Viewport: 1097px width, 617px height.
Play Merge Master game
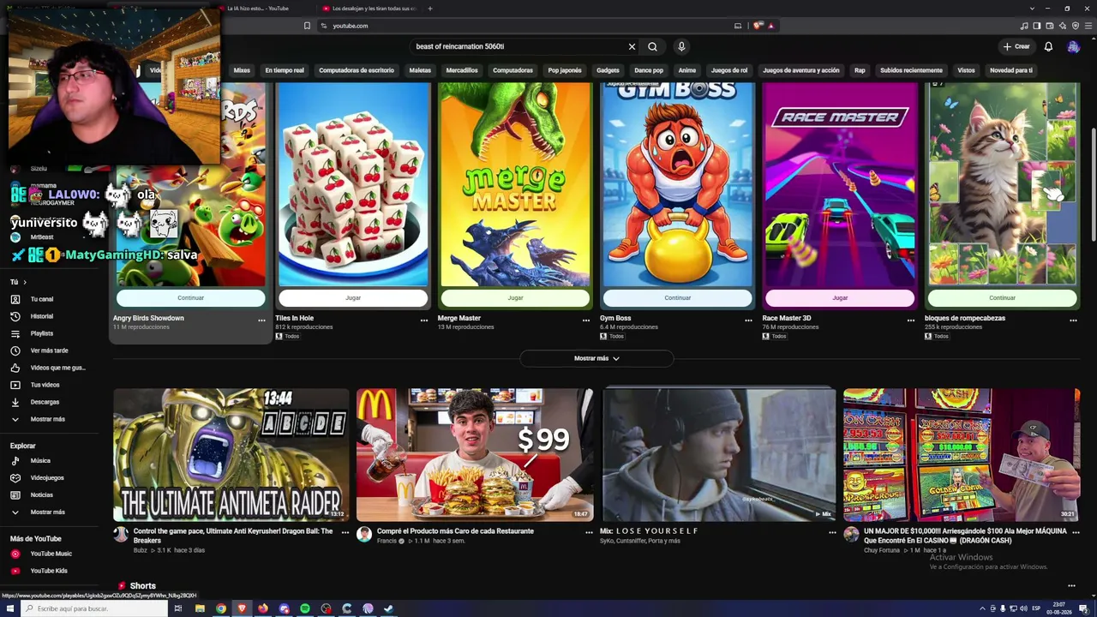coord(515,297)
